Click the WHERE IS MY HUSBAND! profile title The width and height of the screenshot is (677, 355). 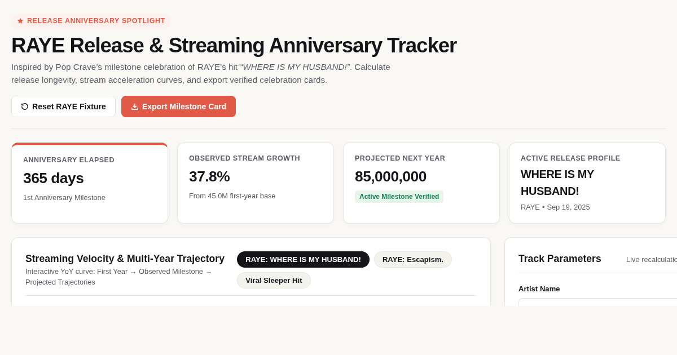(557, 183)
